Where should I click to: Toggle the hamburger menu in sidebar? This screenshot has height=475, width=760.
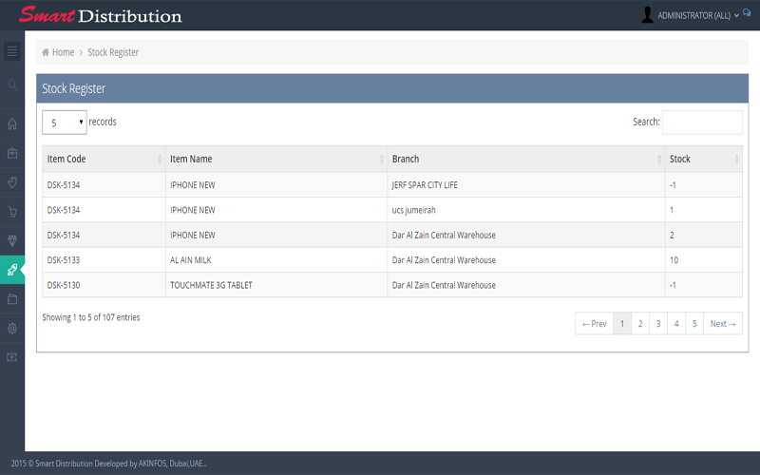(x=12, y=51)
